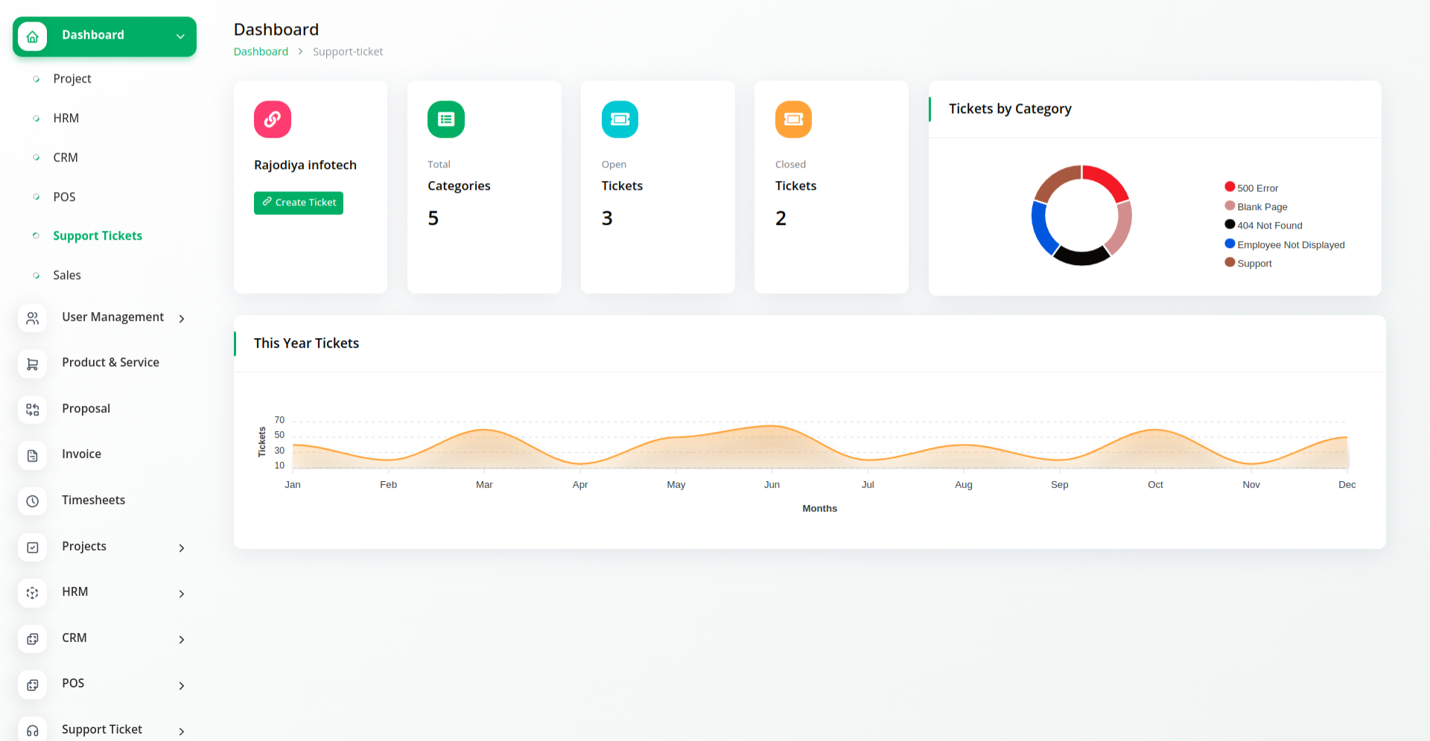The width and height of the screenshot is (1430, 741).
Task: Expand the lower POS menu arrow
Action: tap(182, 686)
